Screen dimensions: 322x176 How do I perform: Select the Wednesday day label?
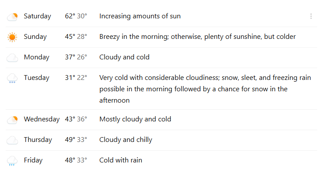point(42,119)
